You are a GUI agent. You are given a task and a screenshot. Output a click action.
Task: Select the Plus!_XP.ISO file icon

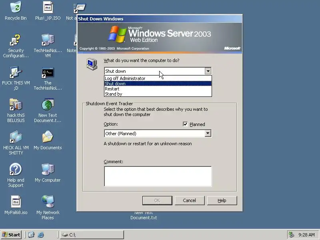coord(48,7)
